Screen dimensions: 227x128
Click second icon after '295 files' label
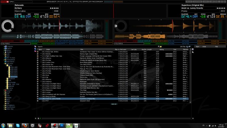pyautogui.click(x=190, y=47)
